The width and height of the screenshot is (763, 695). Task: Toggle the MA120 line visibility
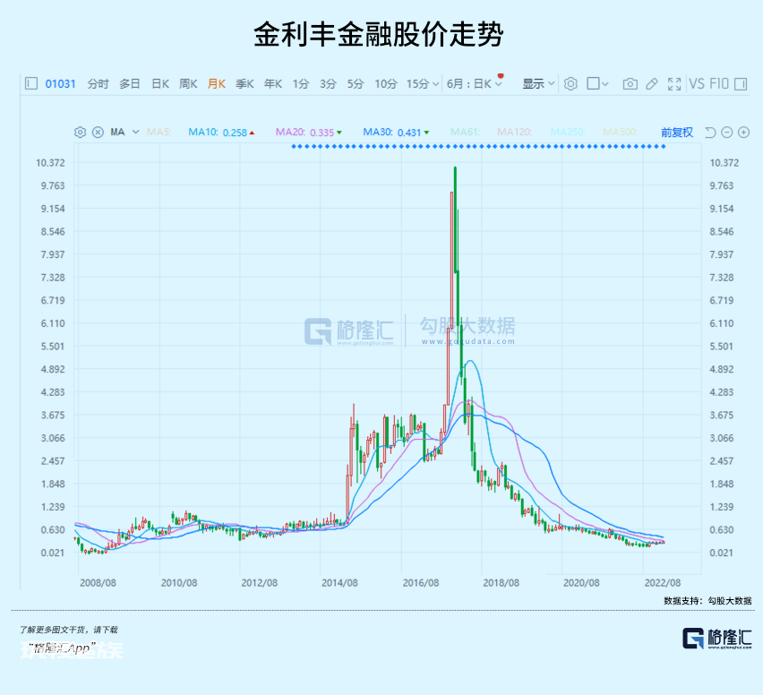point(514,132)
